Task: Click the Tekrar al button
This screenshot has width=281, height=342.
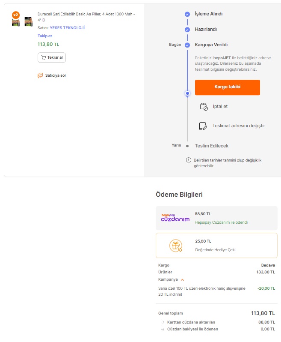Action: tap(52, 57)
